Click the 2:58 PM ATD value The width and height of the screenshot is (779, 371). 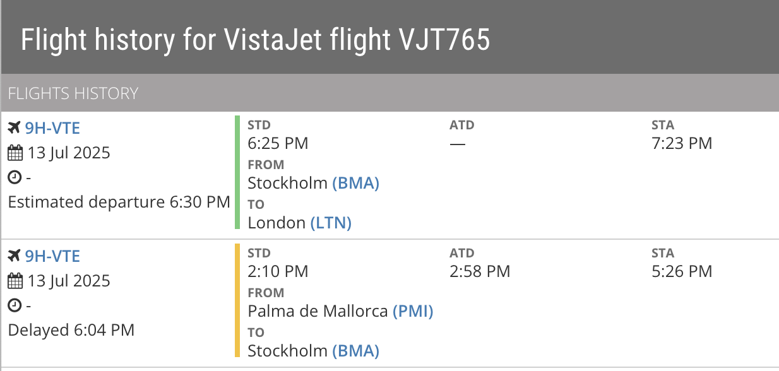pyautogui.click(x=480, y=271)
